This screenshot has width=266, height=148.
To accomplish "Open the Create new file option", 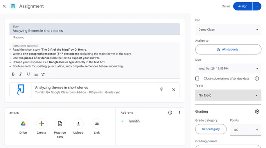I will click(x=41, y=124).
